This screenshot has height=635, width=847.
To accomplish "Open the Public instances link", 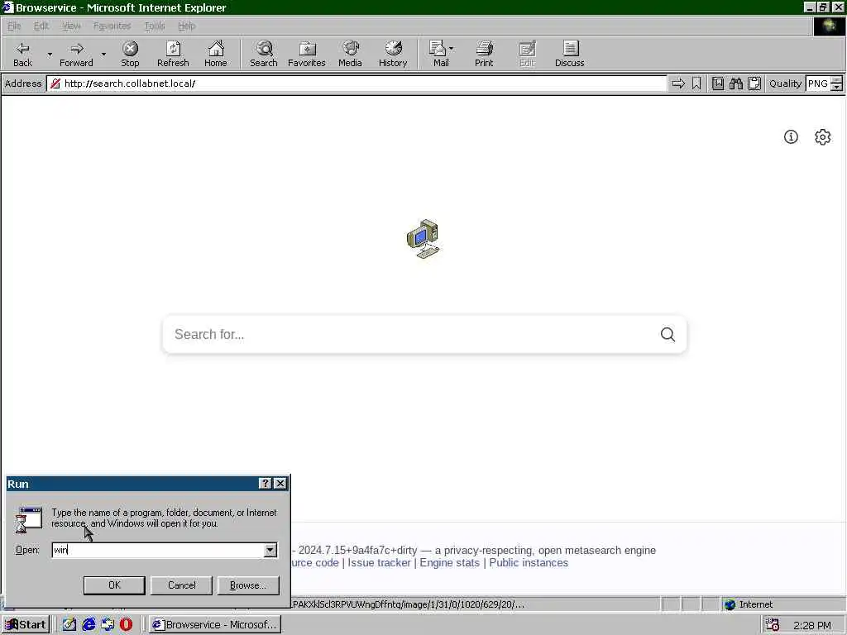I will 529,562.
